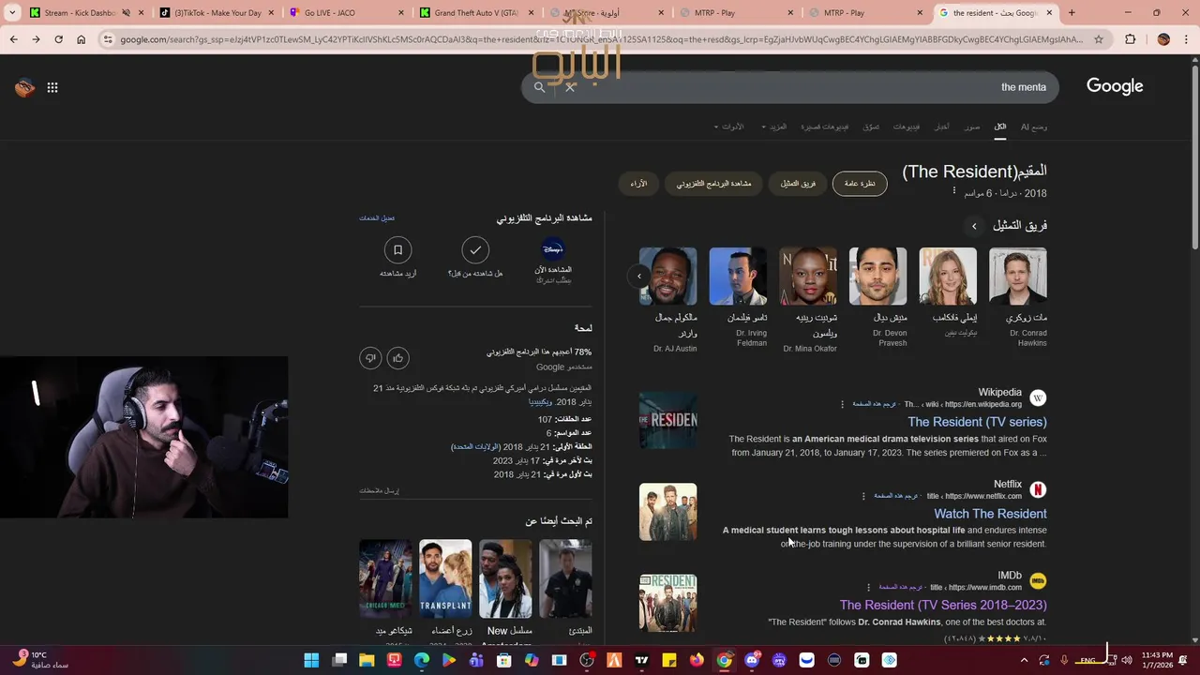The width and height of the screenshot is (1200, 675).
Task: Select the Overview chip
Action: pyautogui.click(x=860, y=184)
